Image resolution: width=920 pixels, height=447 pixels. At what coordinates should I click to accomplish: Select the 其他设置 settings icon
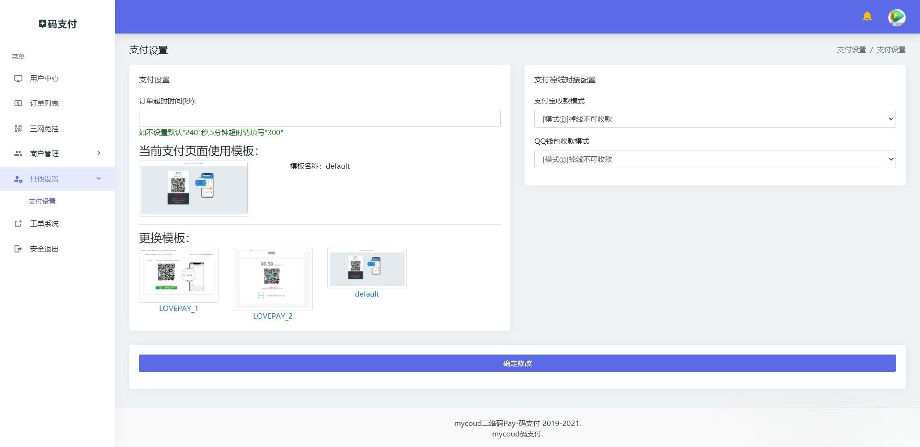(18, 179)
